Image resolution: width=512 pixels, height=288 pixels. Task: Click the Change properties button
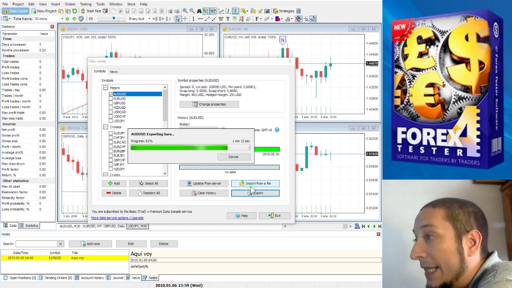(x=209, y=104)
